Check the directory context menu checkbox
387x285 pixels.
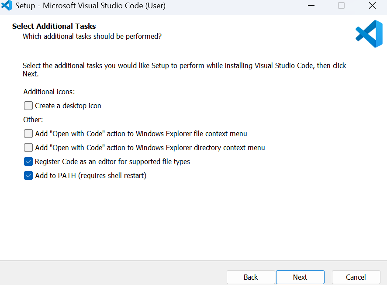(28, 148)
